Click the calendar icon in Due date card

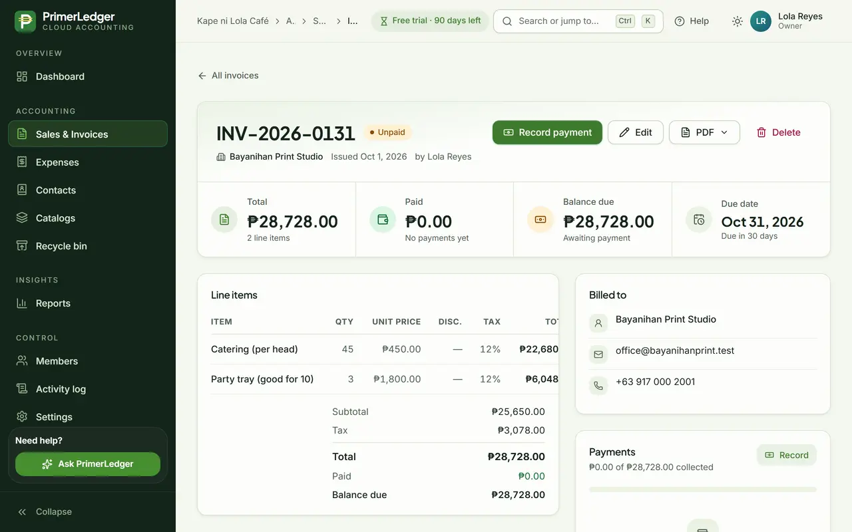click(699, 219)
